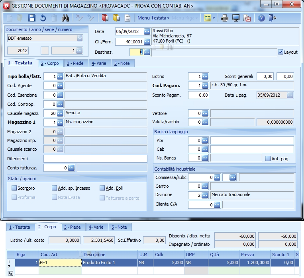Toggle the Aut. pag. checkbox
Viewport: 304px width, 278px height.
268,158
